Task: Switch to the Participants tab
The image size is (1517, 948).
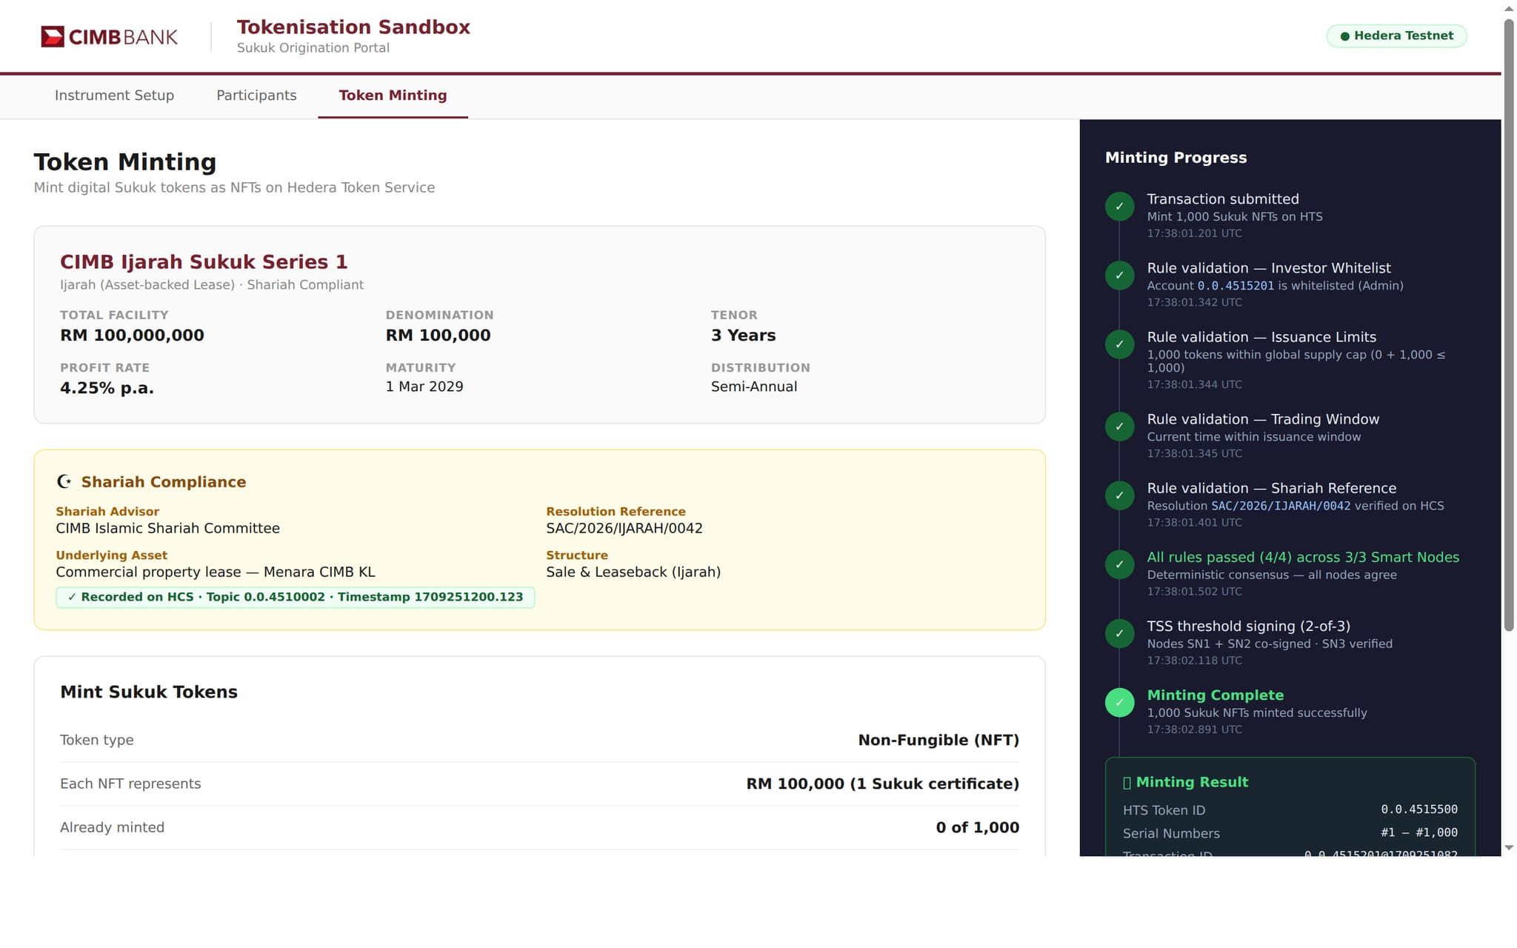Action: pos(256,96)
